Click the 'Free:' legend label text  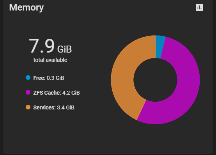pyautogui.click(x=39, y=78)
